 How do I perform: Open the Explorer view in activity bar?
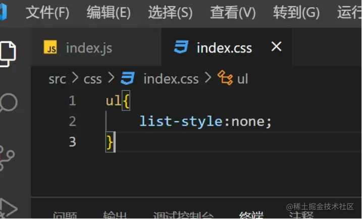tap(7, 52)
